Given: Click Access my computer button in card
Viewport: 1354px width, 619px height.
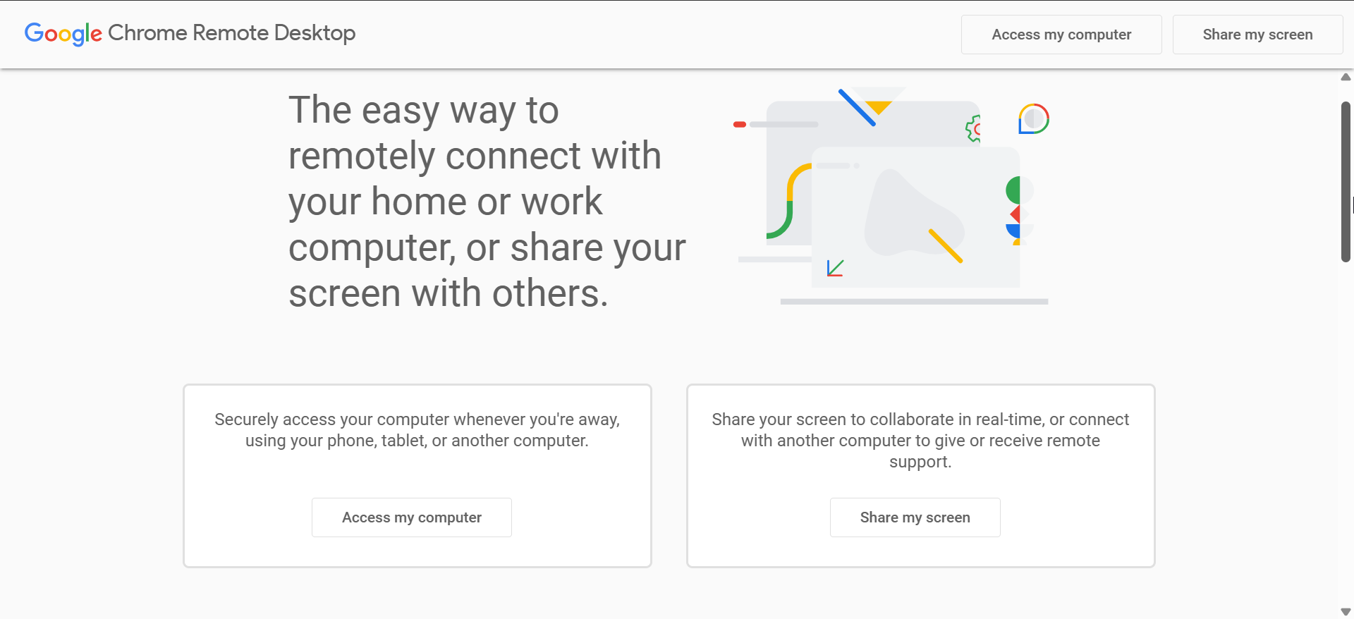Looking at the screenshot, I should (x=412, y=517).
